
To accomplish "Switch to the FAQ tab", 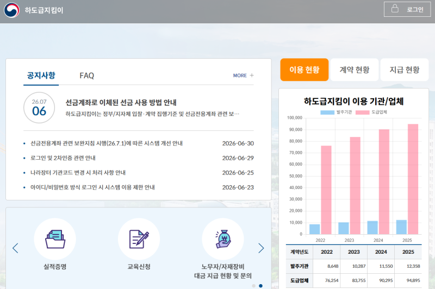I will [x=87, y=76].
